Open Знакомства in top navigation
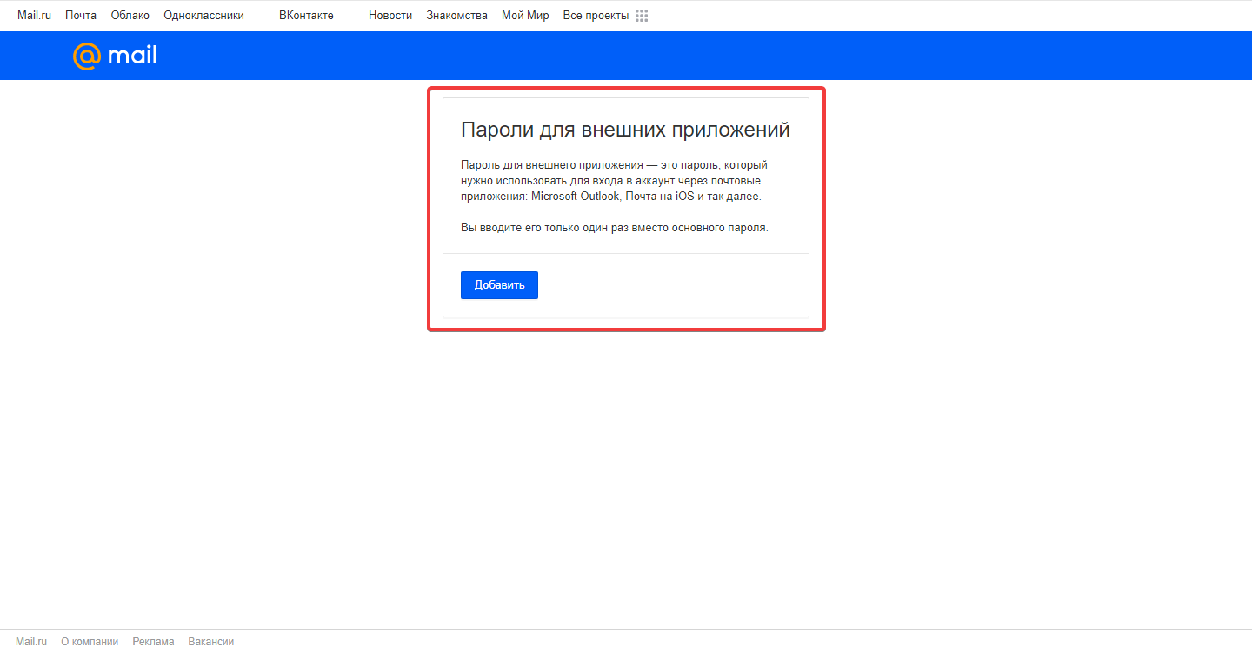This screenshot has height=654, width=1252. click(x=456, y=16)
